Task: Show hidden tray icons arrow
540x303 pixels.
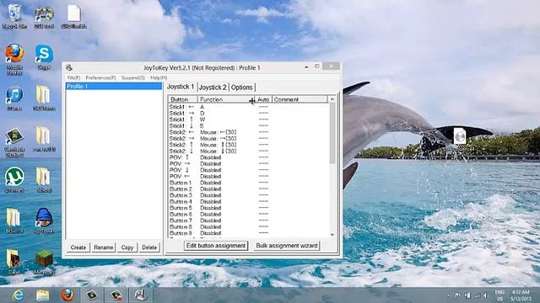Action: (448, 295)
